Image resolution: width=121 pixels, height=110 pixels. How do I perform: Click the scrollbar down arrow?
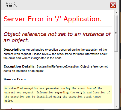116,106
